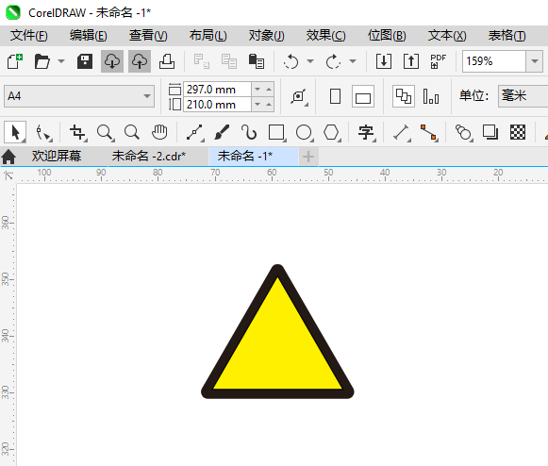The image size is (548, 466).
Task: Select the Pick arrow tool
Action: click(x=15, y=132)
